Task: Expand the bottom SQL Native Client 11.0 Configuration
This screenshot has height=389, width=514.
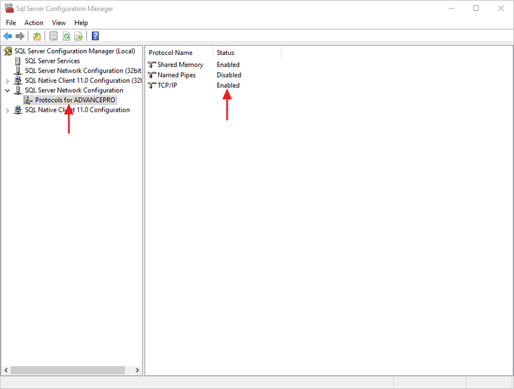Action: 7,111
